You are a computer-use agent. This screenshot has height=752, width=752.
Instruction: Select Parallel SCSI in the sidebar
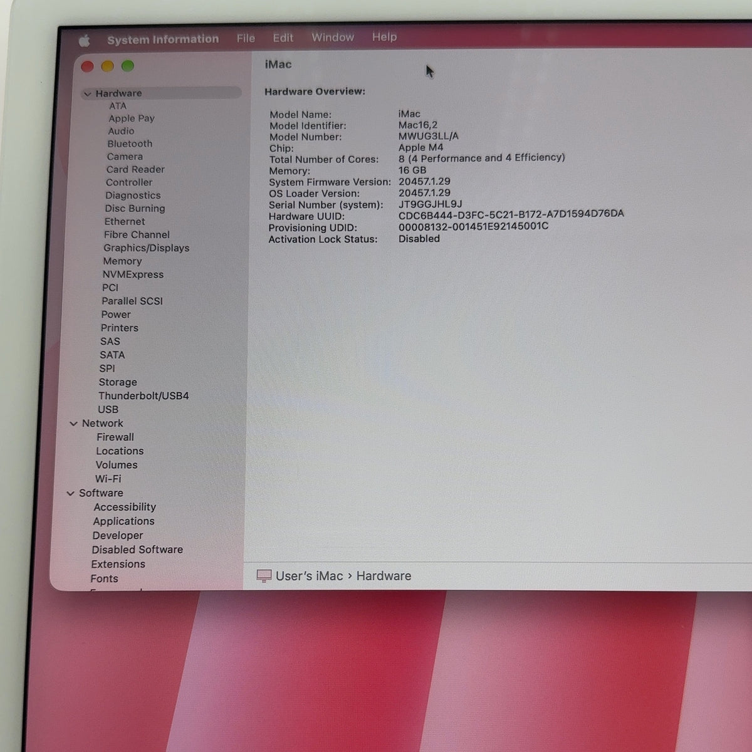point(132,301)
